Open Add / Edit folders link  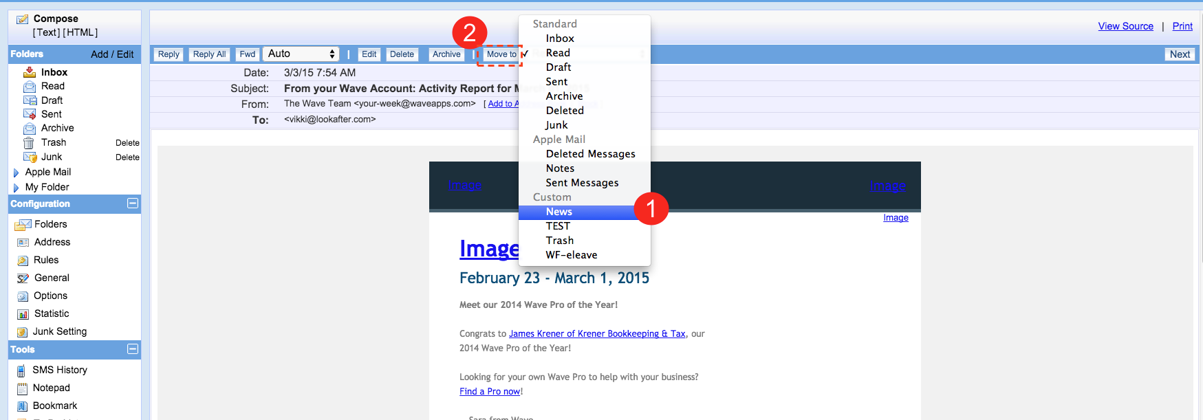click(112, 54)
